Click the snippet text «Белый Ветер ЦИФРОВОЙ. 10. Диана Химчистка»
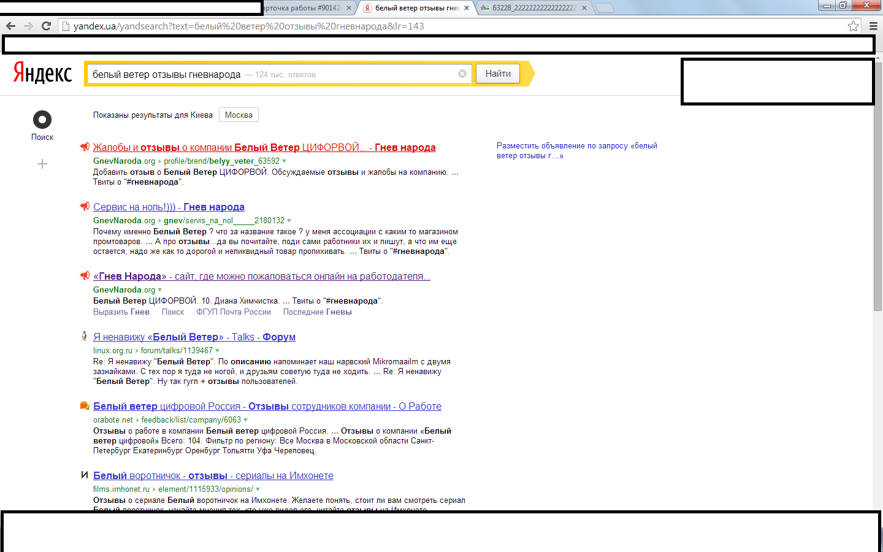Image resolution: width=883 pixels, height=552 pixels. pos(186,301)
